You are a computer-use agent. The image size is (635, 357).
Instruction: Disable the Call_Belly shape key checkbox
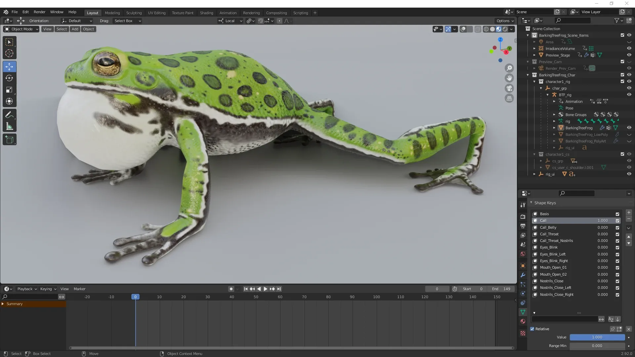[x=617, y=227]
